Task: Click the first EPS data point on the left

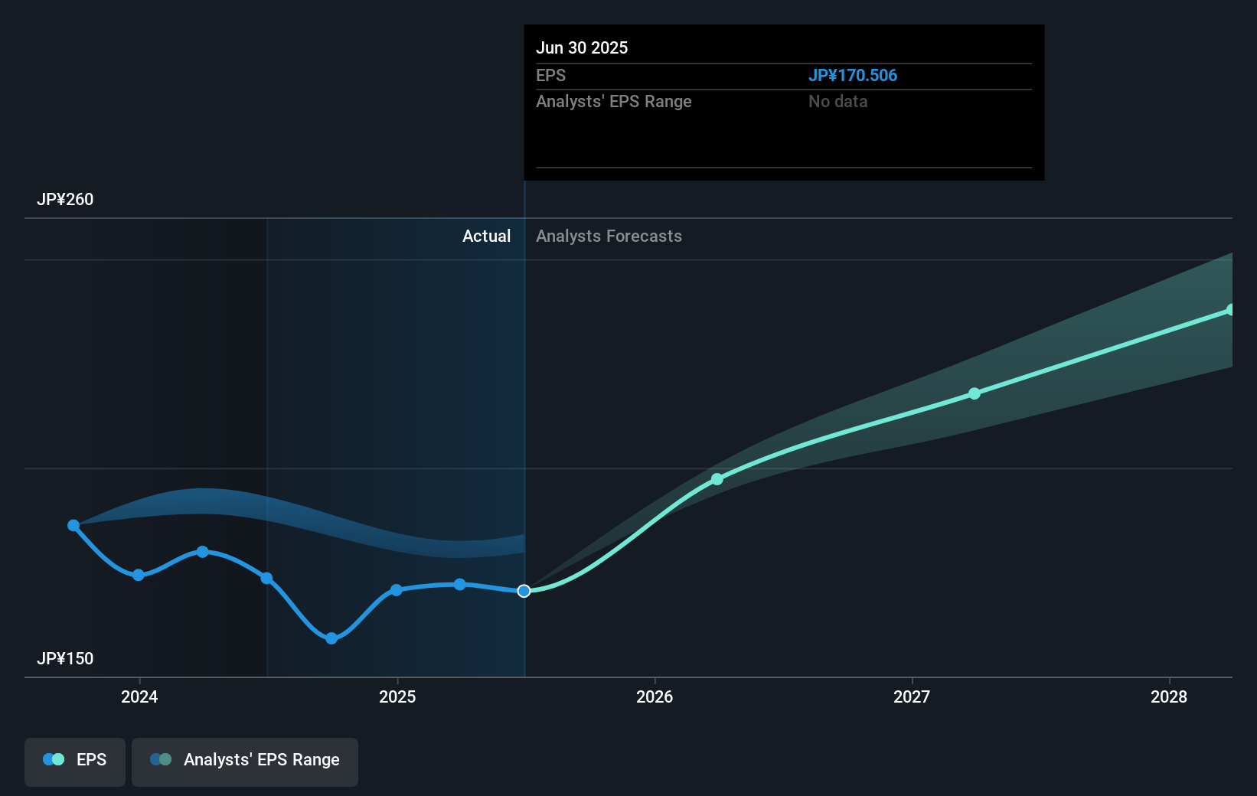Action: (73, 524)
